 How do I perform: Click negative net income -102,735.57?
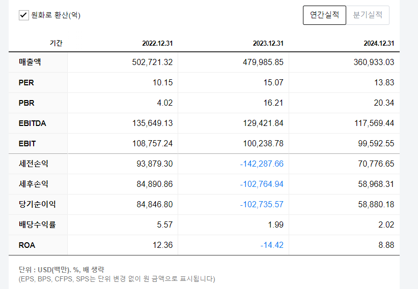pos(262,205)
